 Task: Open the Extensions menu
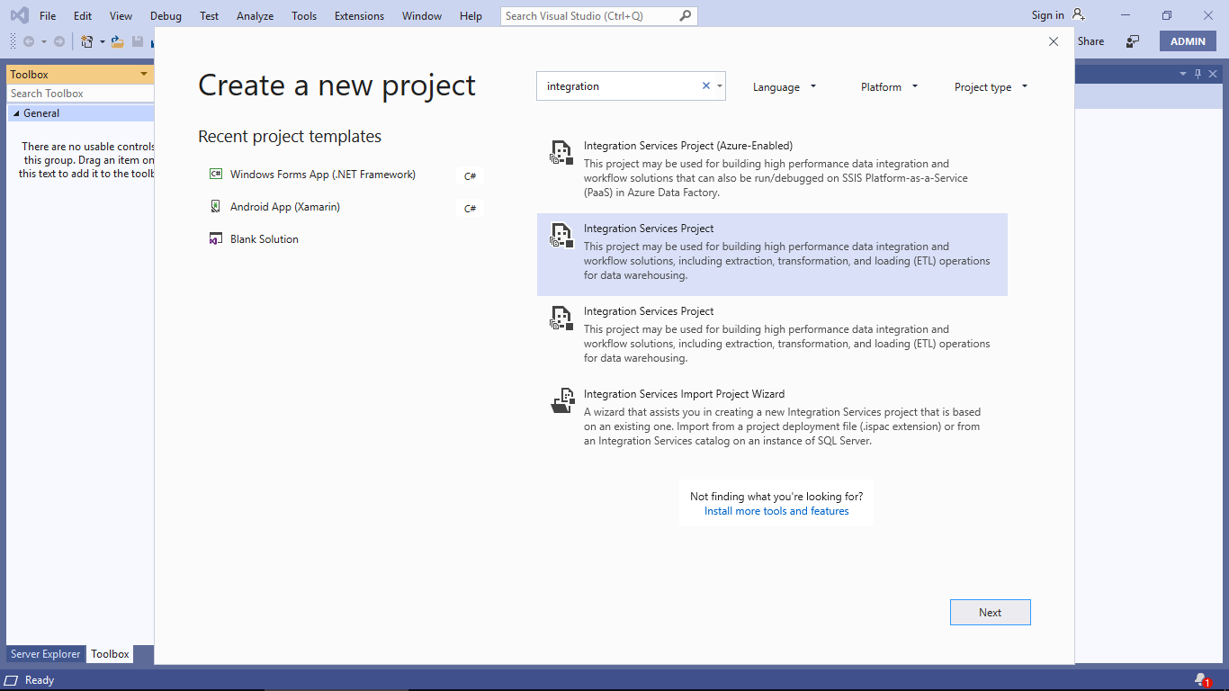tap(359, 16)
